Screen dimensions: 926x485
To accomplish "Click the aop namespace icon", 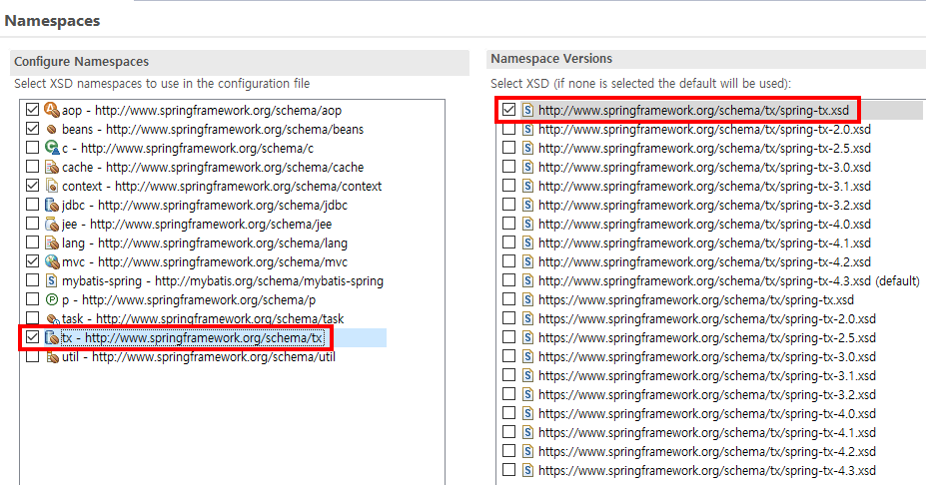I will 52,110.
